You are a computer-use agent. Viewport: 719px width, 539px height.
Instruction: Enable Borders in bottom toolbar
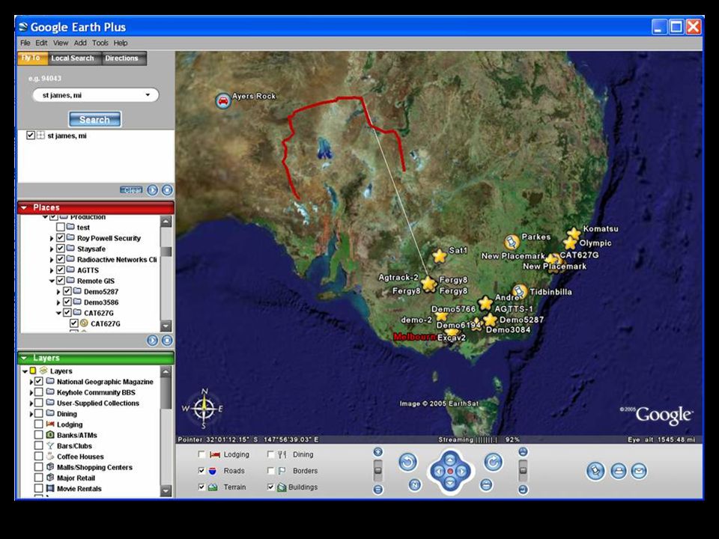click(x=270, y=471)
